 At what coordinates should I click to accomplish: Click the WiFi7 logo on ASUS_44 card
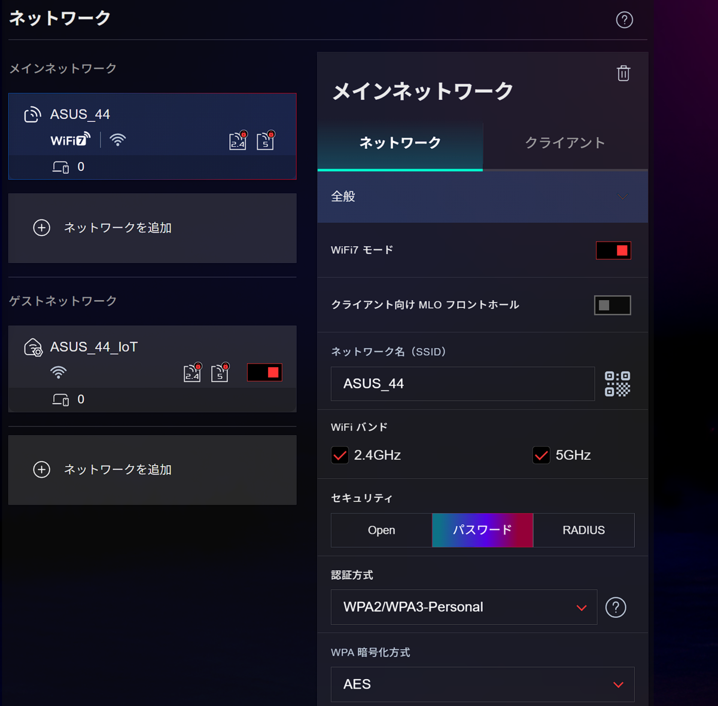(x=71, y=139)
